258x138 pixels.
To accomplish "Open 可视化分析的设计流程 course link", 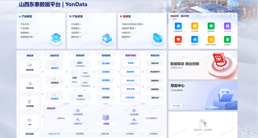I will point(133,24).
